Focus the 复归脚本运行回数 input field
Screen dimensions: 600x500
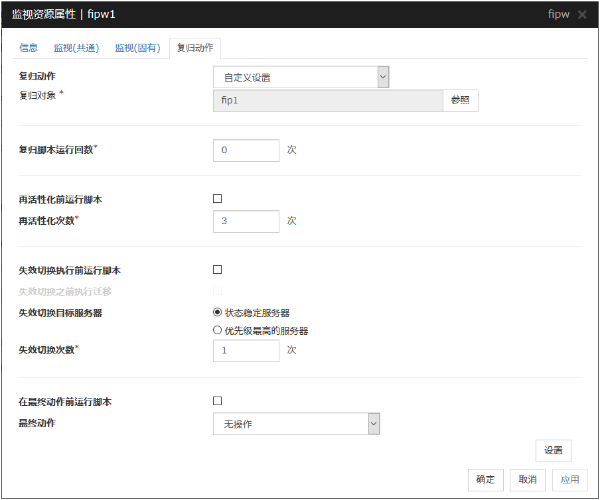point(246,150)
